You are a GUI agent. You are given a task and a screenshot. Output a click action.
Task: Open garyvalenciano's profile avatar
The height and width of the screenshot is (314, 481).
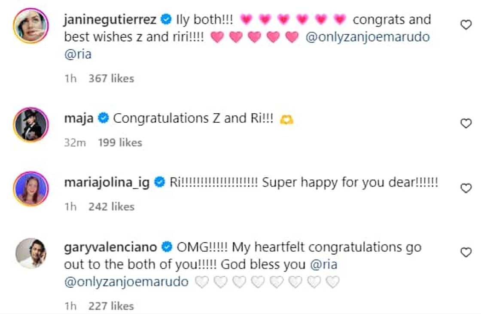[x=31, y=253]
